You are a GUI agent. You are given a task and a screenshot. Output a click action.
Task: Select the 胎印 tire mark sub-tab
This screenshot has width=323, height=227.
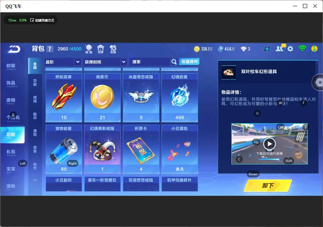coord(35,116)
